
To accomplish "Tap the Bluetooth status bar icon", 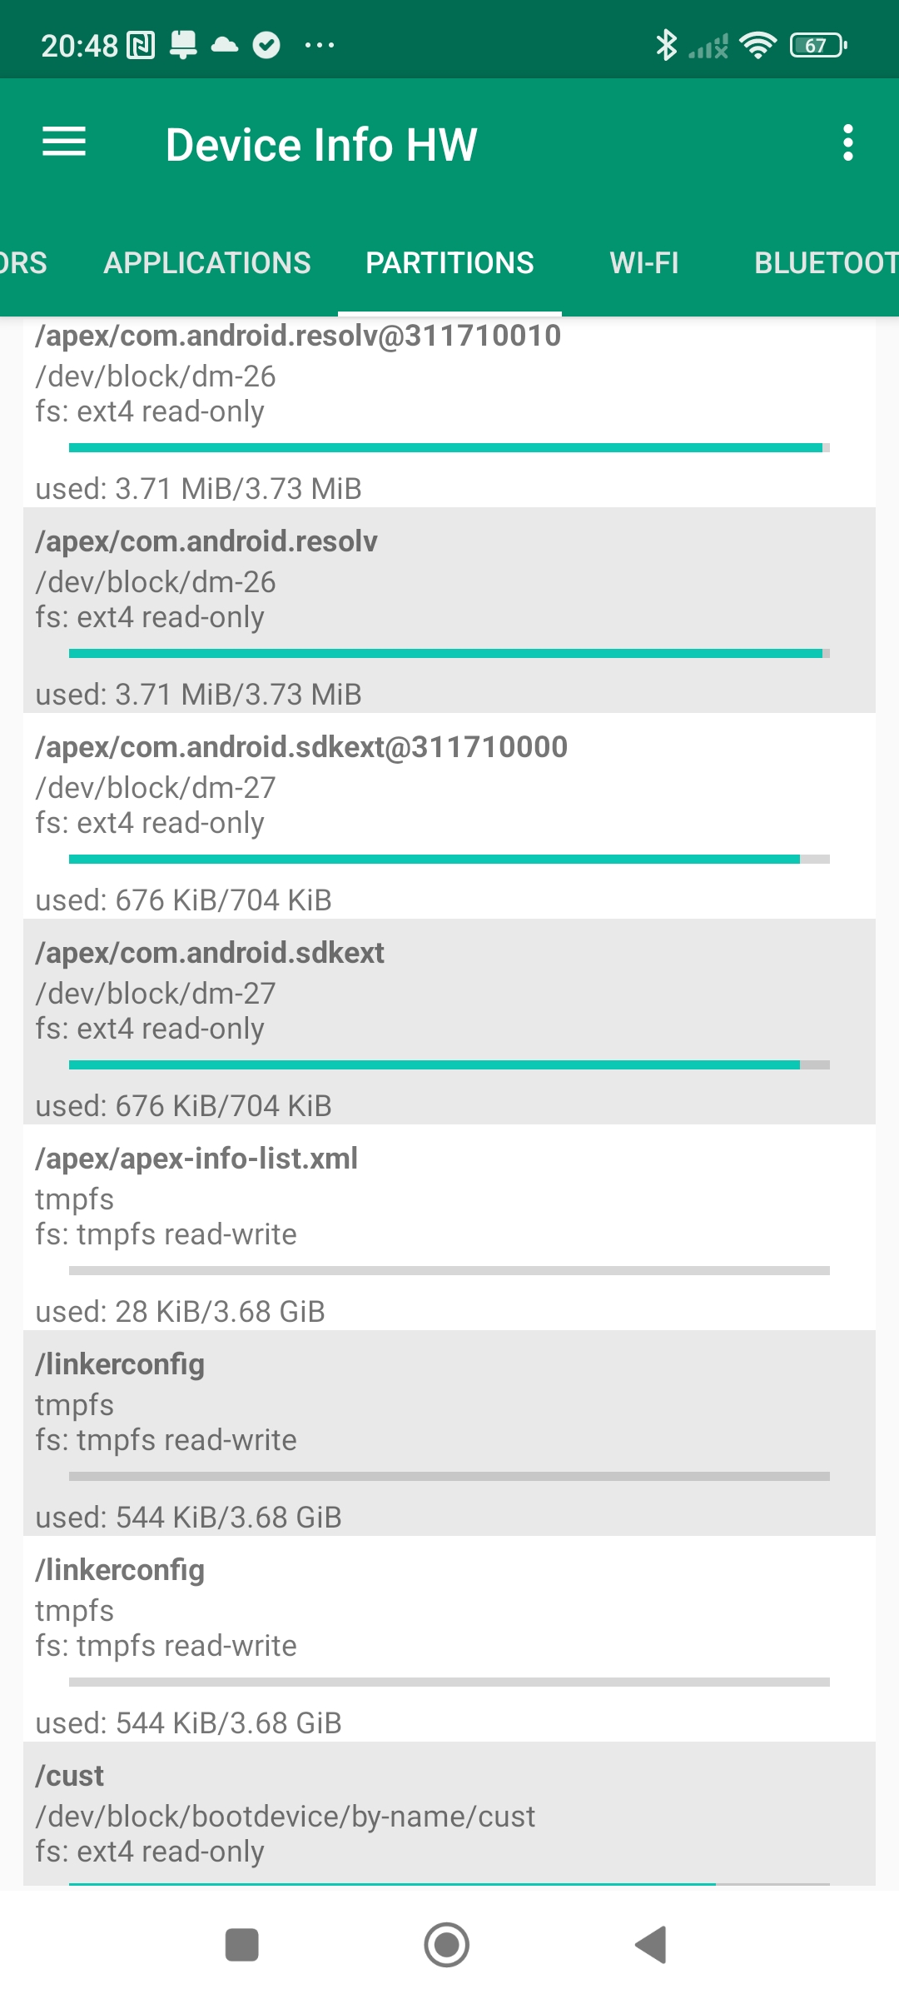I will click(x=666, y=45).
